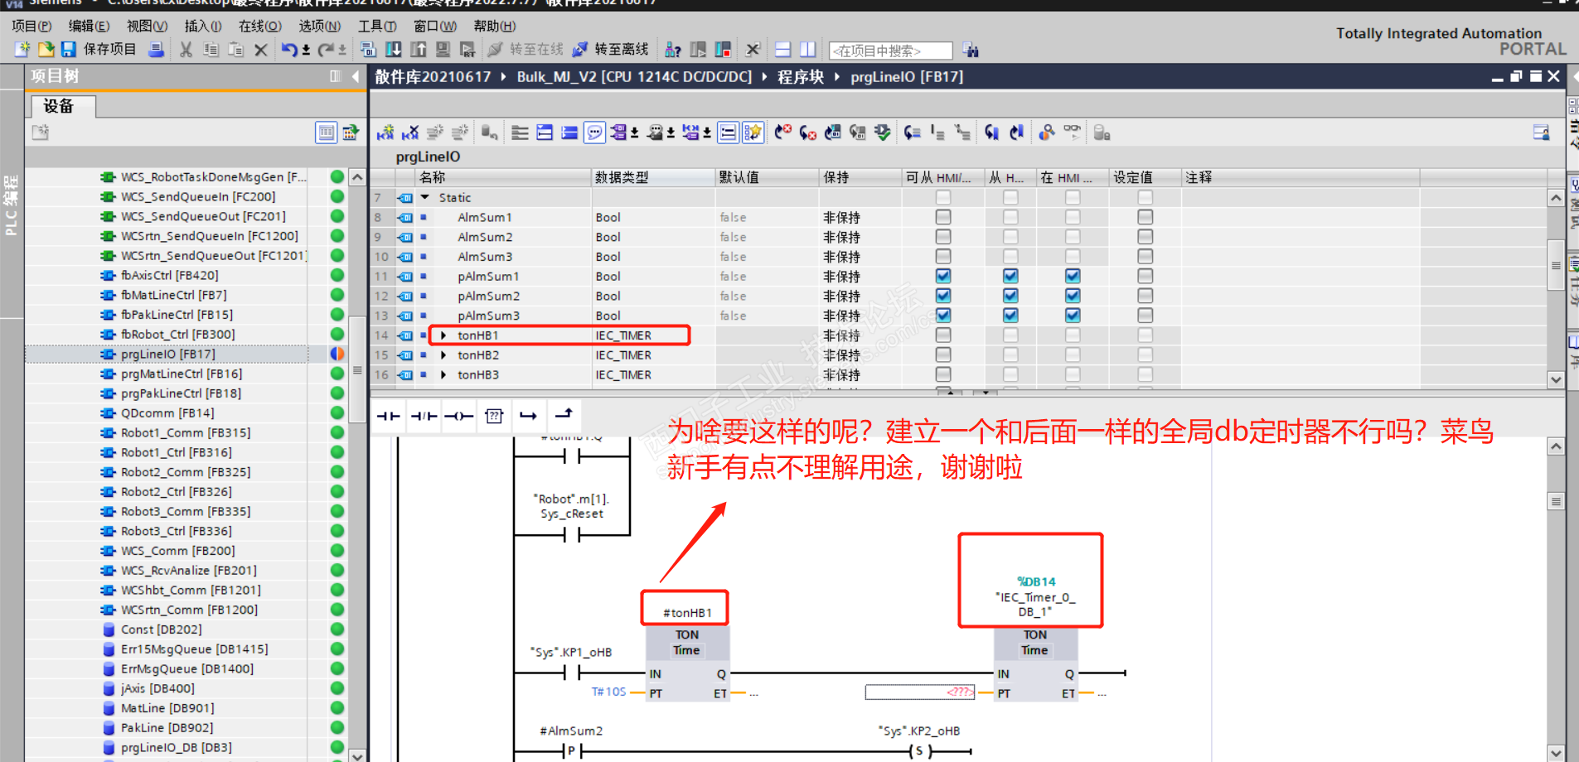Uncheck writable from HMI for pAlmSum3
Screen dimensions: 1579x762
[x=1010, y=316]
